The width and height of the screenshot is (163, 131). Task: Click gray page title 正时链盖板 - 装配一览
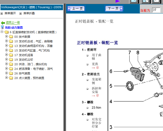click(x=94, y=21)
